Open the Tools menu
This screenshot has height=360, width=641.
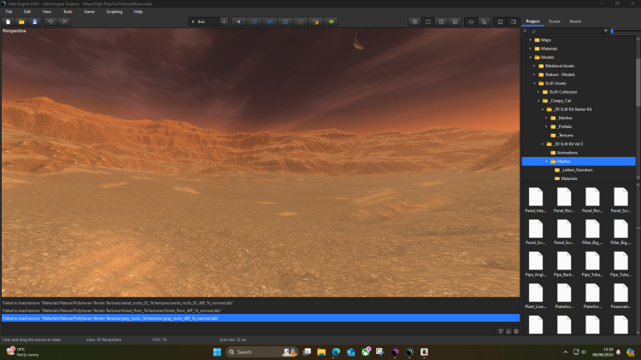point(68,11)
